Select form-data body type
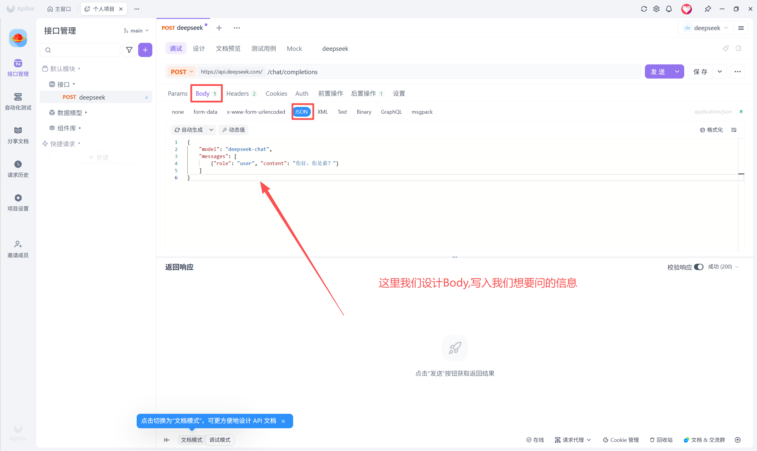Viewport: 757px width, 451px height. point(205,112)
